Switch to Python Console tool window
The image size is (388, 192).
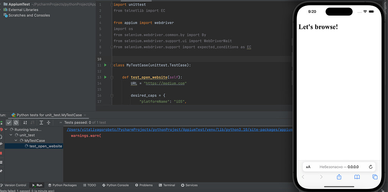click(x=115, y=185)
